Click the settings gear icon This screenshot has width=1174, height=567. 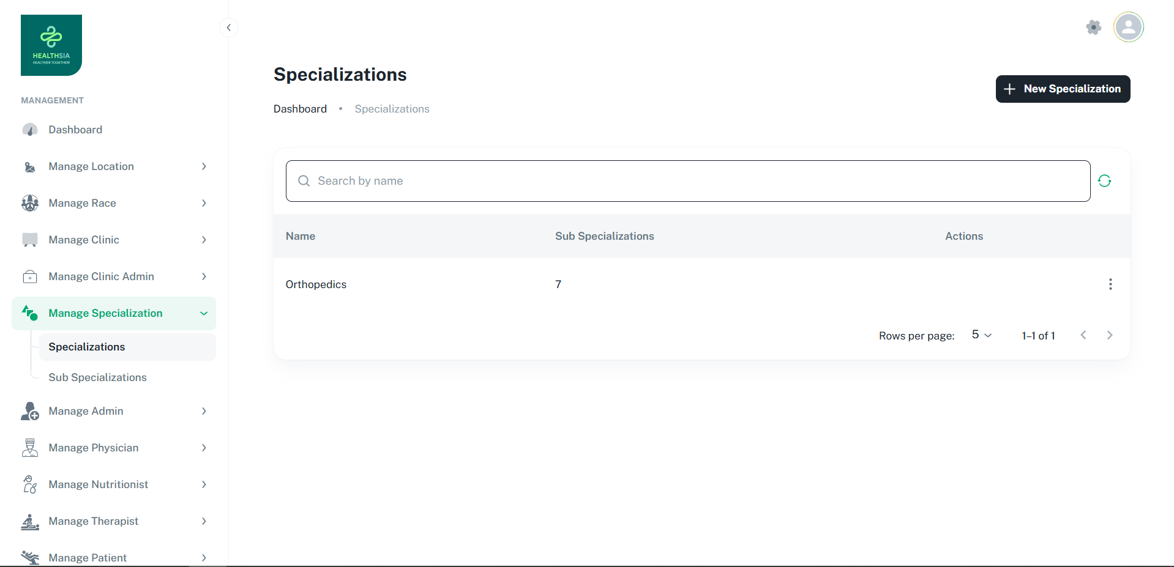pos(1093,28)
